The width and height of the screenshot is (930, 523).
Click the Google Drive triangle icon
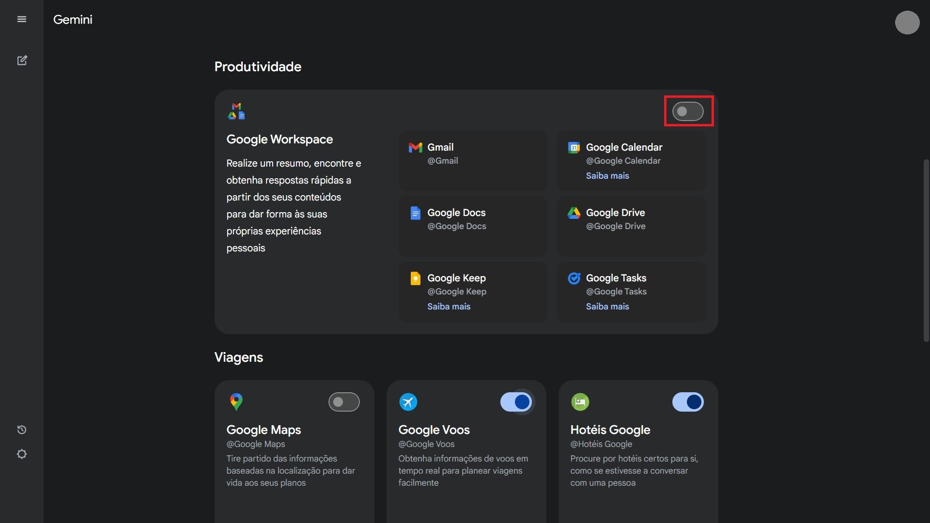coord(574,213)
